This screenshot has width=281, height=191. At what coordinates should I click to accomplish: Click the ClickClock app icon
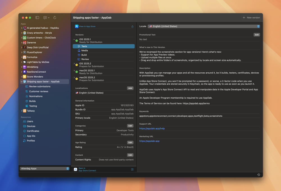(x=24, y=38)
